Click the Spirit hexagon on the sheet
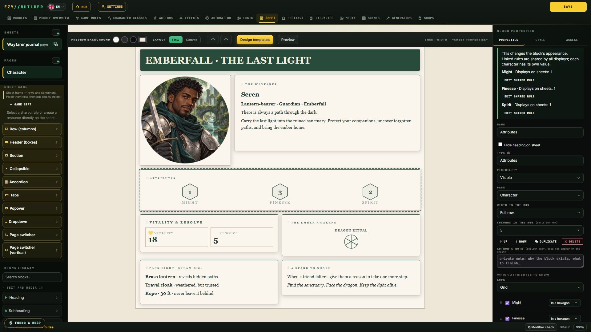Image resolution: width=591 pixels, height=332 pixels. click(370, 192)
